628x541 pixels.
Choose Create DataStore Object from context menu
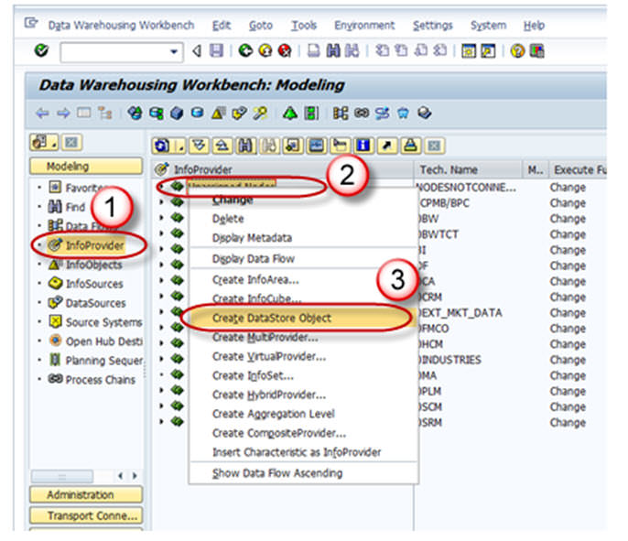(272, 318)
